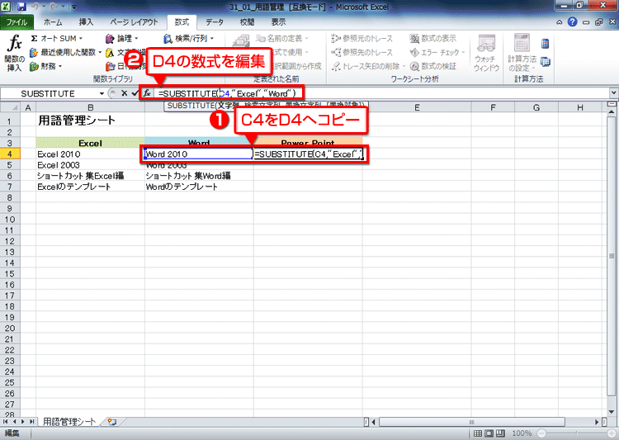Open the Watch Window (ウォッチ ウィンドウ)
This screenshot has width=619, height=440.
point(486,53)
